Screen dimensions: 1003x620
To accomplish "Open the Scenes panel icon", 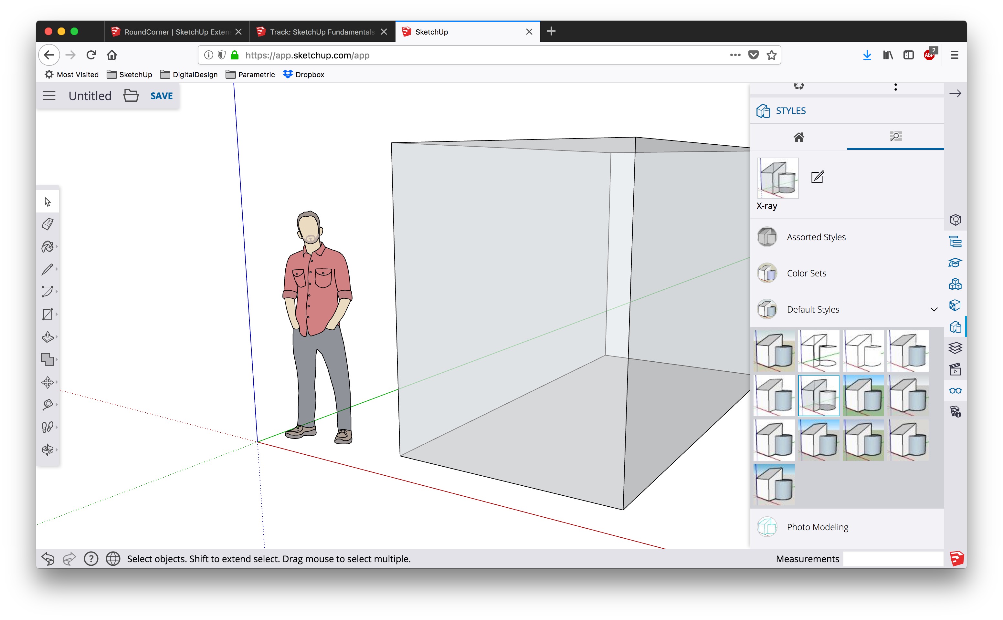I will pos(956,369).
